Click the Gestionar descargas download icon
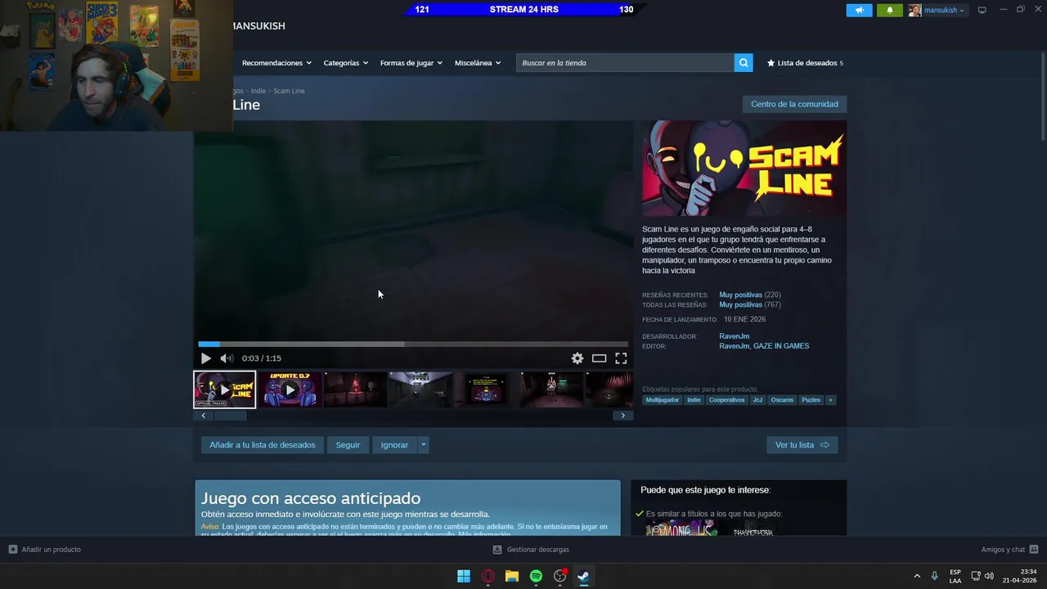The height and width of the screenshot is (589, 1047). [497, 550]
